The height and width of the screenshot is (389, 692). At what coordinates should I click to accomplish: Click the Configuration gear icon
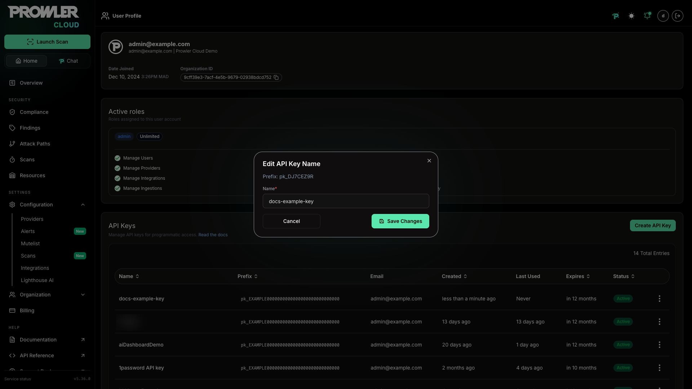tap(12, 205)
